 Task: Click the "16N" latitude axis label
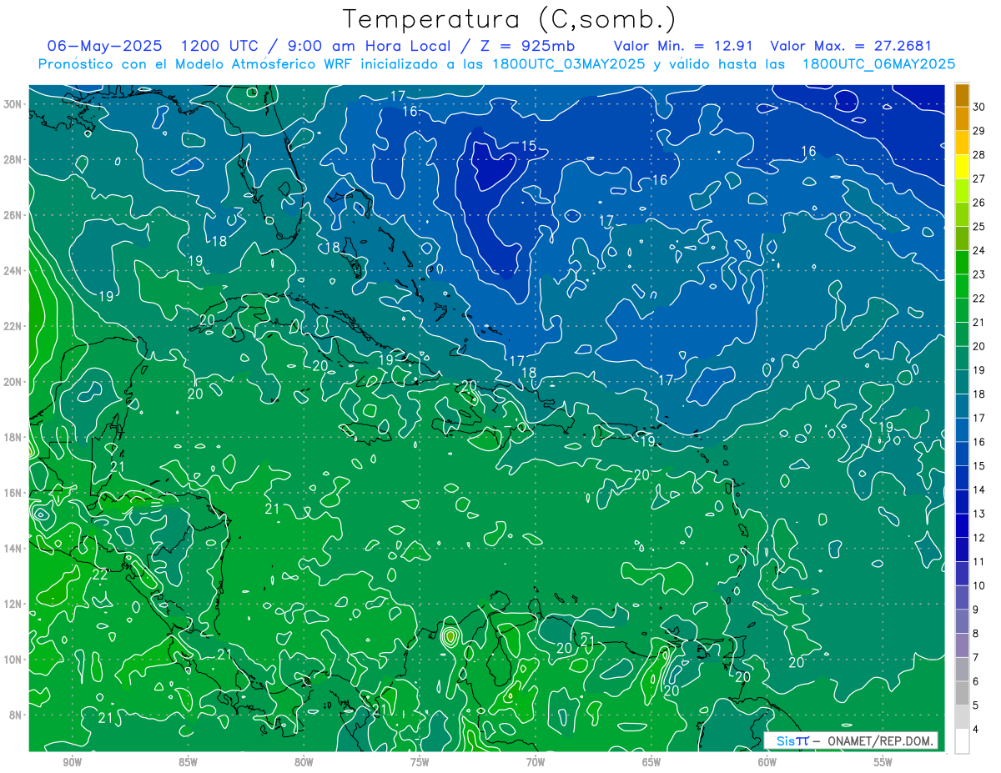(13, 493)
